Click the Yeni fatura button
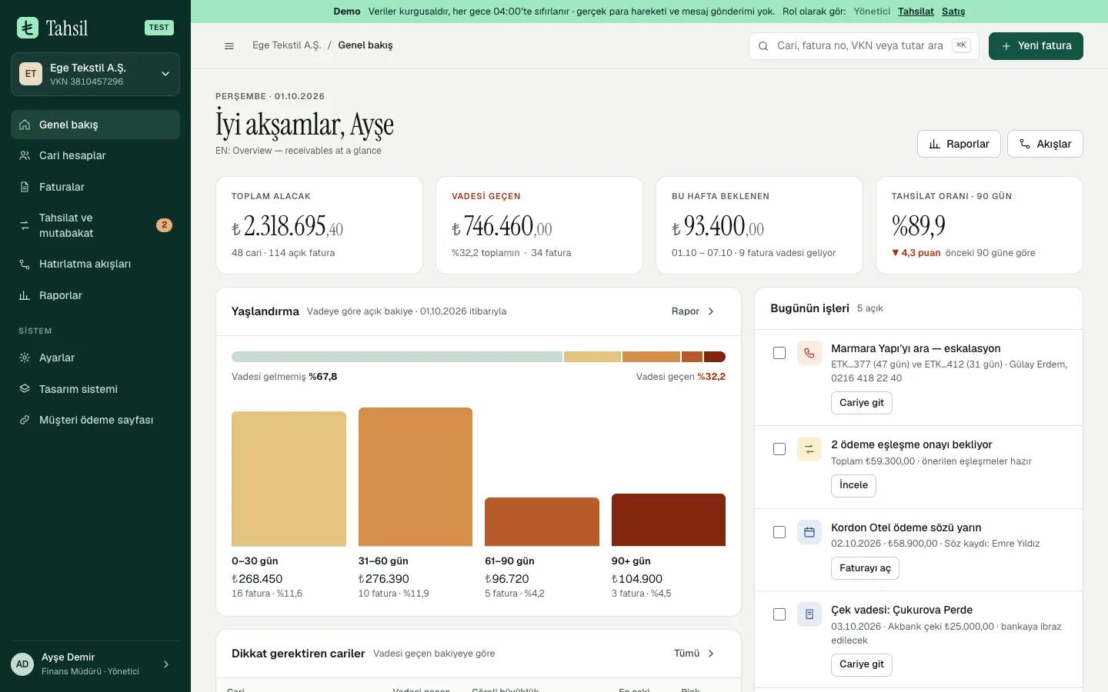 (1036, 46)
